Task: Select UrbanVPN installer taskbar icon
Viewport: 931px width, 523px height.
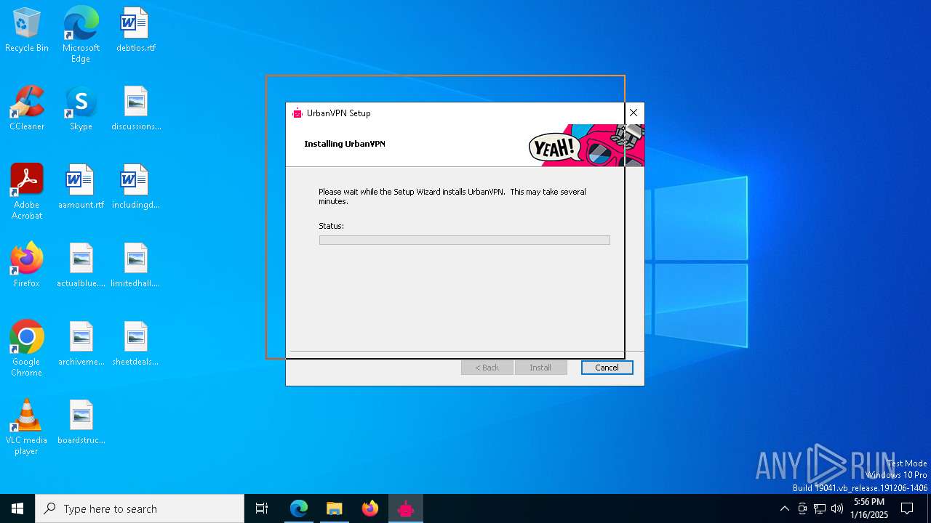Action: [406, 508]
